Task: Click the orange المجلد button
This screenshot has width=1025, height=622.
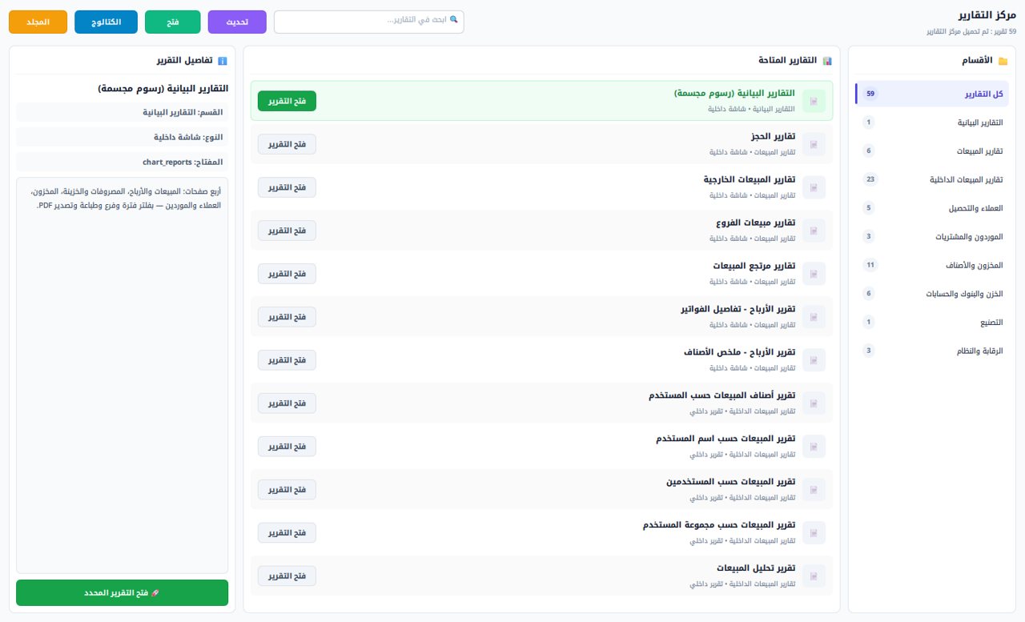Action: (38, 22)
